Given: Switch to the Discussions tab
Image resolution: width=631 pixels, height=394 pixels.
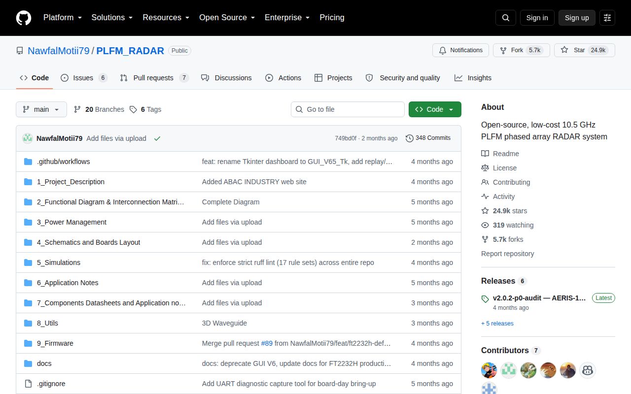Looking at the screenshot, I should point(226,78).
